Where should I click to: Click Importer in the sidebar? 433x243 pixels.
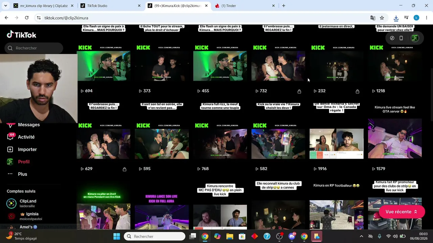(x=27, y=149)
